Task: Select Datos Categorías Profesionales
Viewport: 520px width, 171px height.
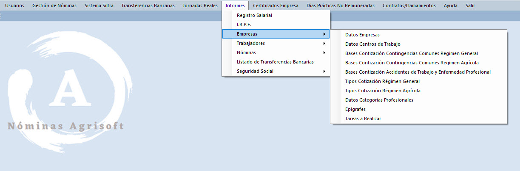Action: coord(379,100)
